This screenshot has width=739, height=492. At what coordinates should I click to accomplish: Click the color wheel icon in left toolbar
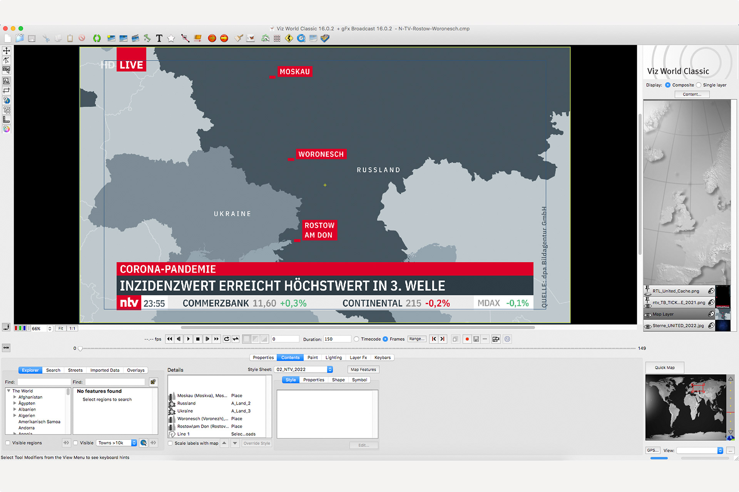coord(7,129)
